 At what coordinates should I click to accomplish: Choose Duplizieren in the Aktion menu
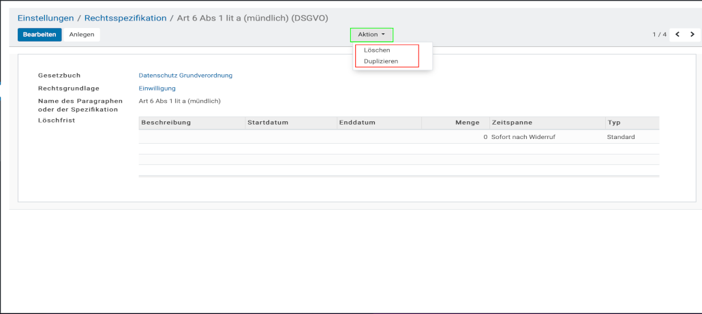point(381,61)
